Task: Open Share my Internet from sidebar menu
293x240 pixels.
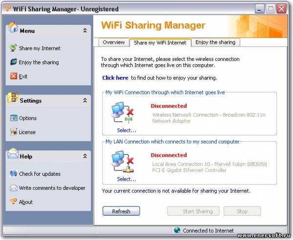Action: [40, 48]
